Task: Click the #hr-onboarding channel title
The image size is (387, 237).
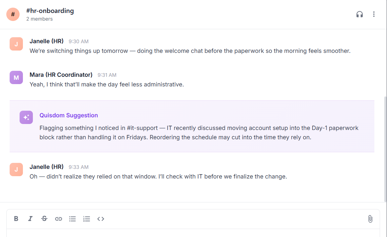Action: coord(50,11)
